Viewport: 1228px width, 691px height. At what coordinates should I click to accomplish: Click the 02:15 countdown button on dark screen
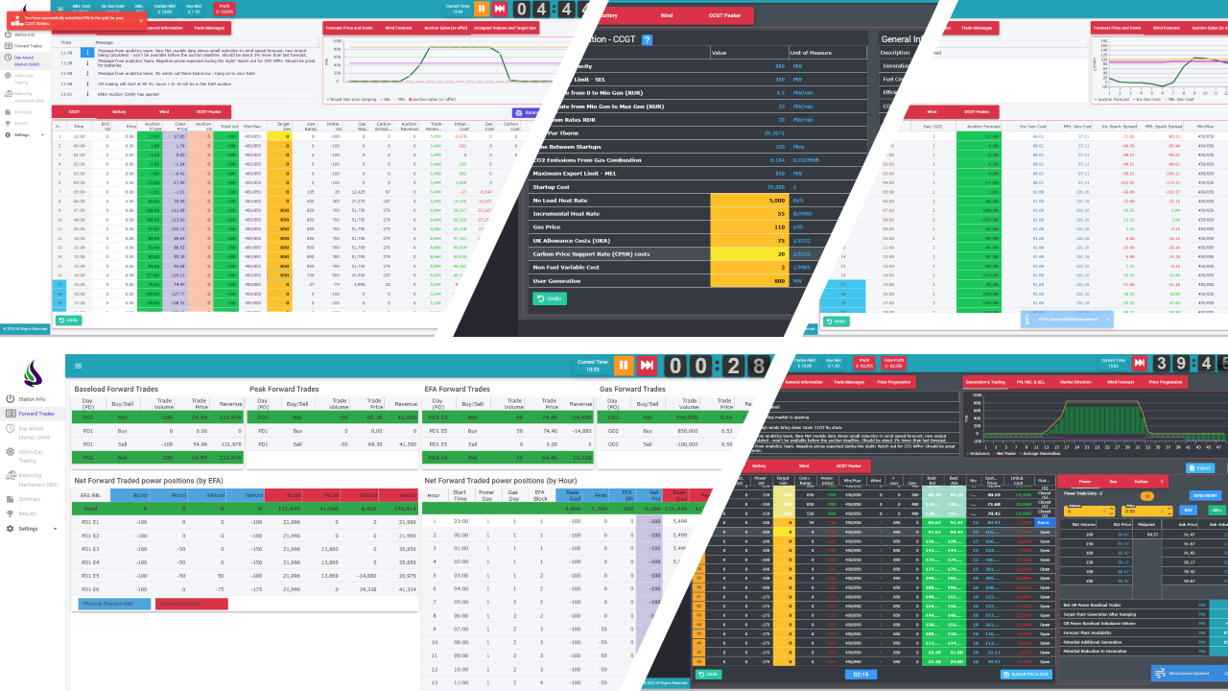click(861, 675)
